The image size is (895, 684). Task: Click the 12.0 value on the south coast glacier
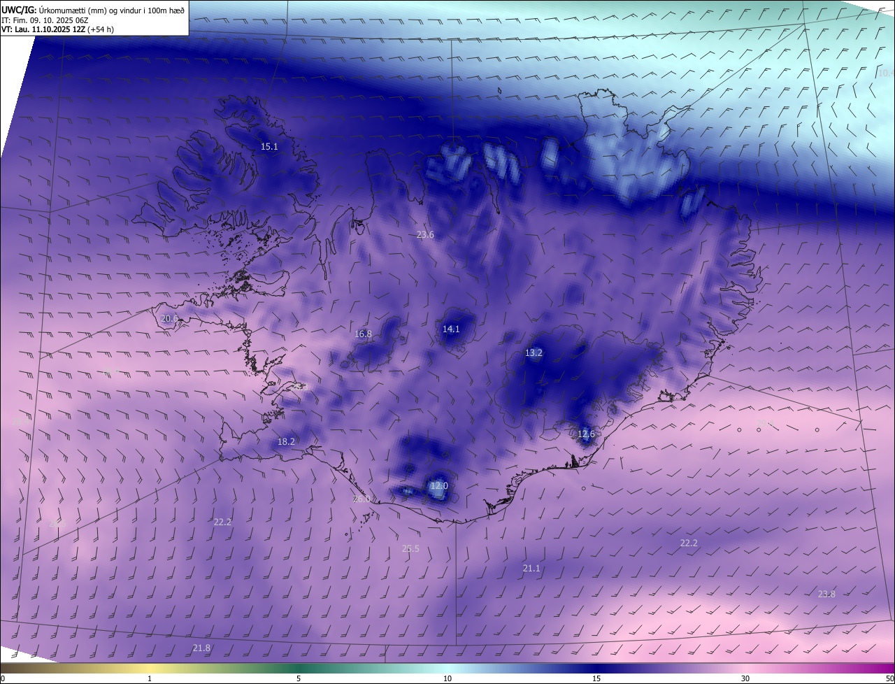pos(438,486)
